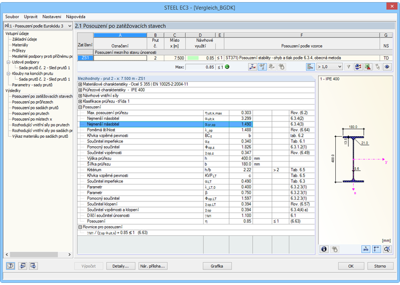The height and width of the screenshot is (285, 400).
Task: Click the help icon at bottom left
Action: click(11, 266)
